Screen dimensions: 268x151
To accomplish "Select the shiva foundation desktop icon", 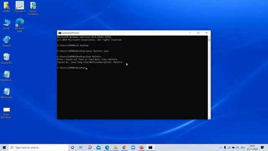I will tap(33, 8).
